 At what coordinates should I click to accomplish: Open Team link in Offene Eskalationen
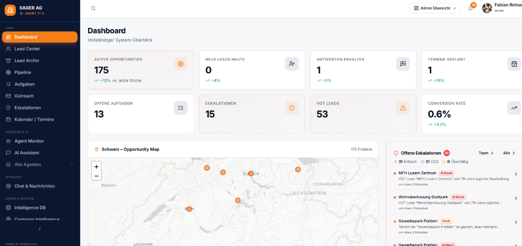(486, 153)
